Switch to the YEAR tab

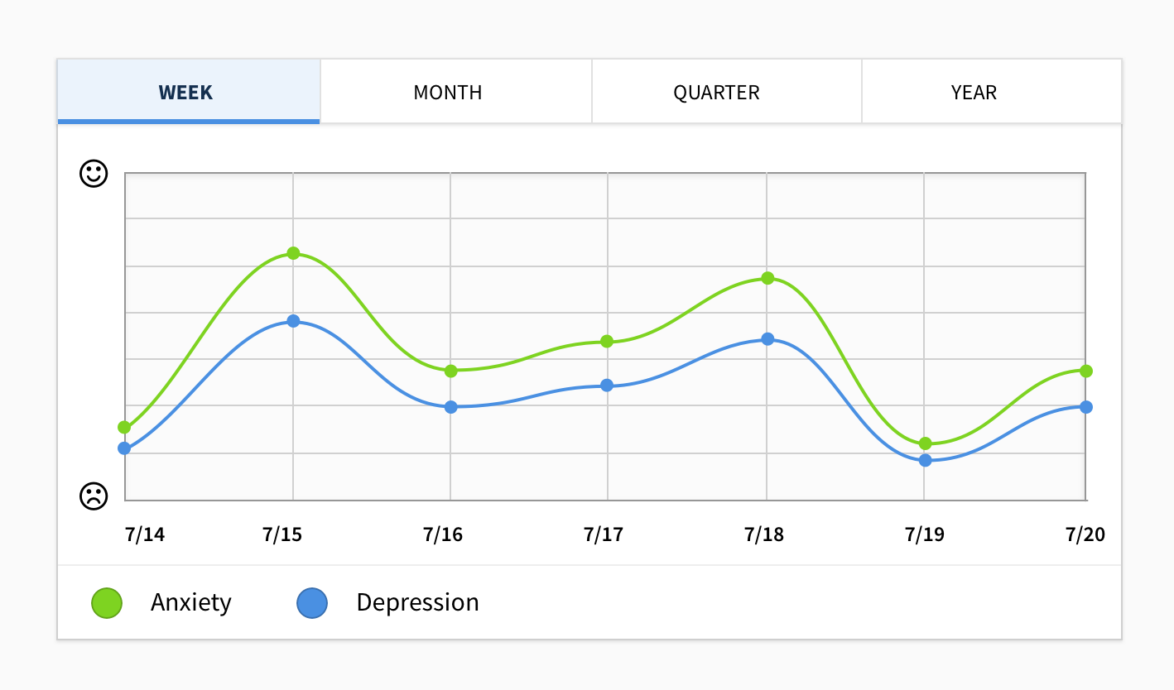(973, 92)
